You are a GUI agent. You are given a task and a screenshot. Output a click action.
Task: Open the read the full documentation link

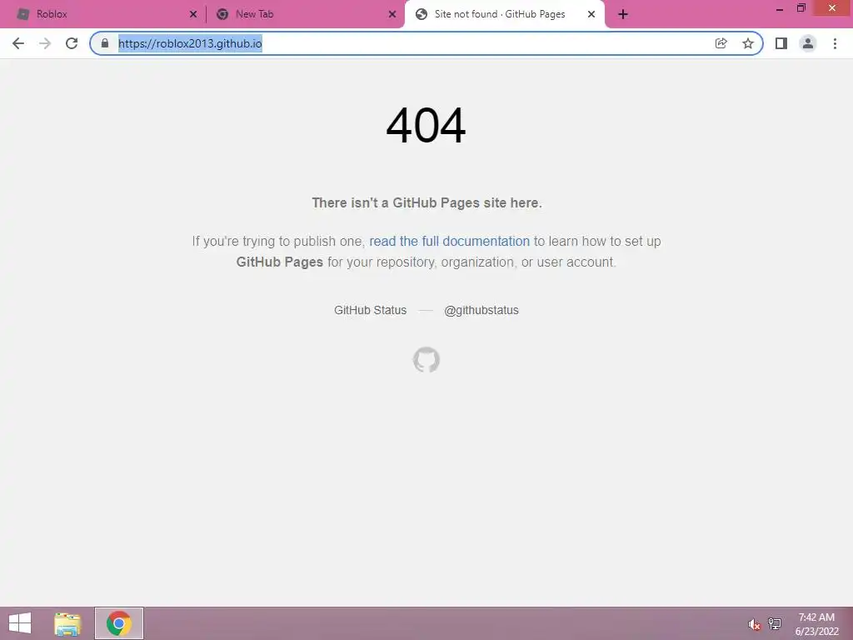pos(449,241)
